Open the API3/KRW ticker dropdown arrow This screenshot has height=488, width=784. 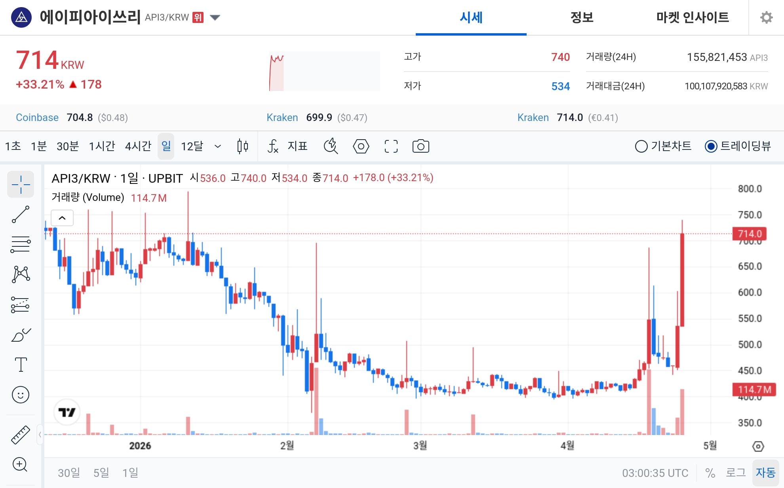pyautogui.click(x=214, y=17)
